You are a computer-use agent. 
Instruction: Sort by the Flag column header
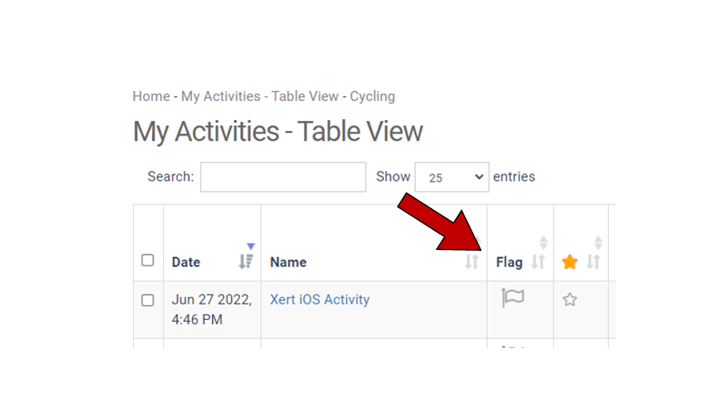pos(510,262)
